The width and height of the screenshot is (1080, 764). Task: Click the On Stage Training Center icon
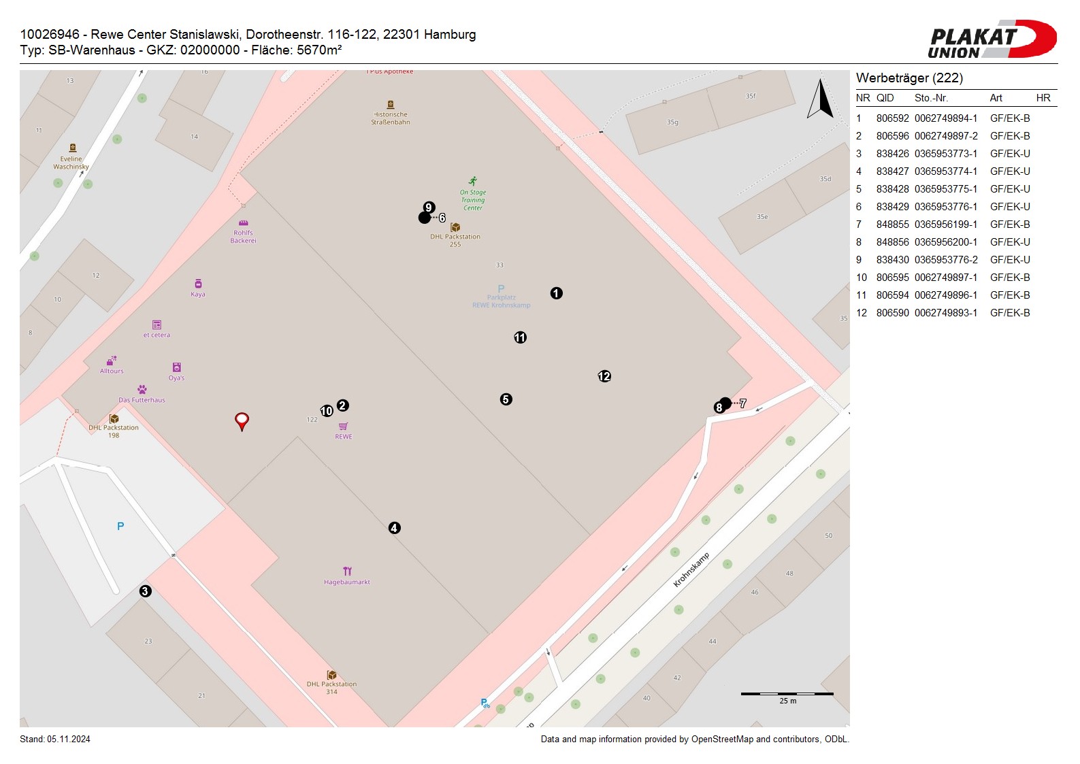[473, 181]
